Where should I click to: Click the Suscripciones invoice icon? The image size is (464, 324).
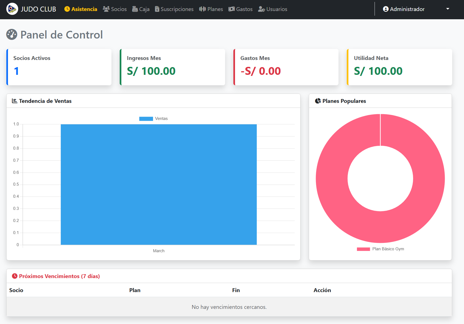click(x=157, y=9)
